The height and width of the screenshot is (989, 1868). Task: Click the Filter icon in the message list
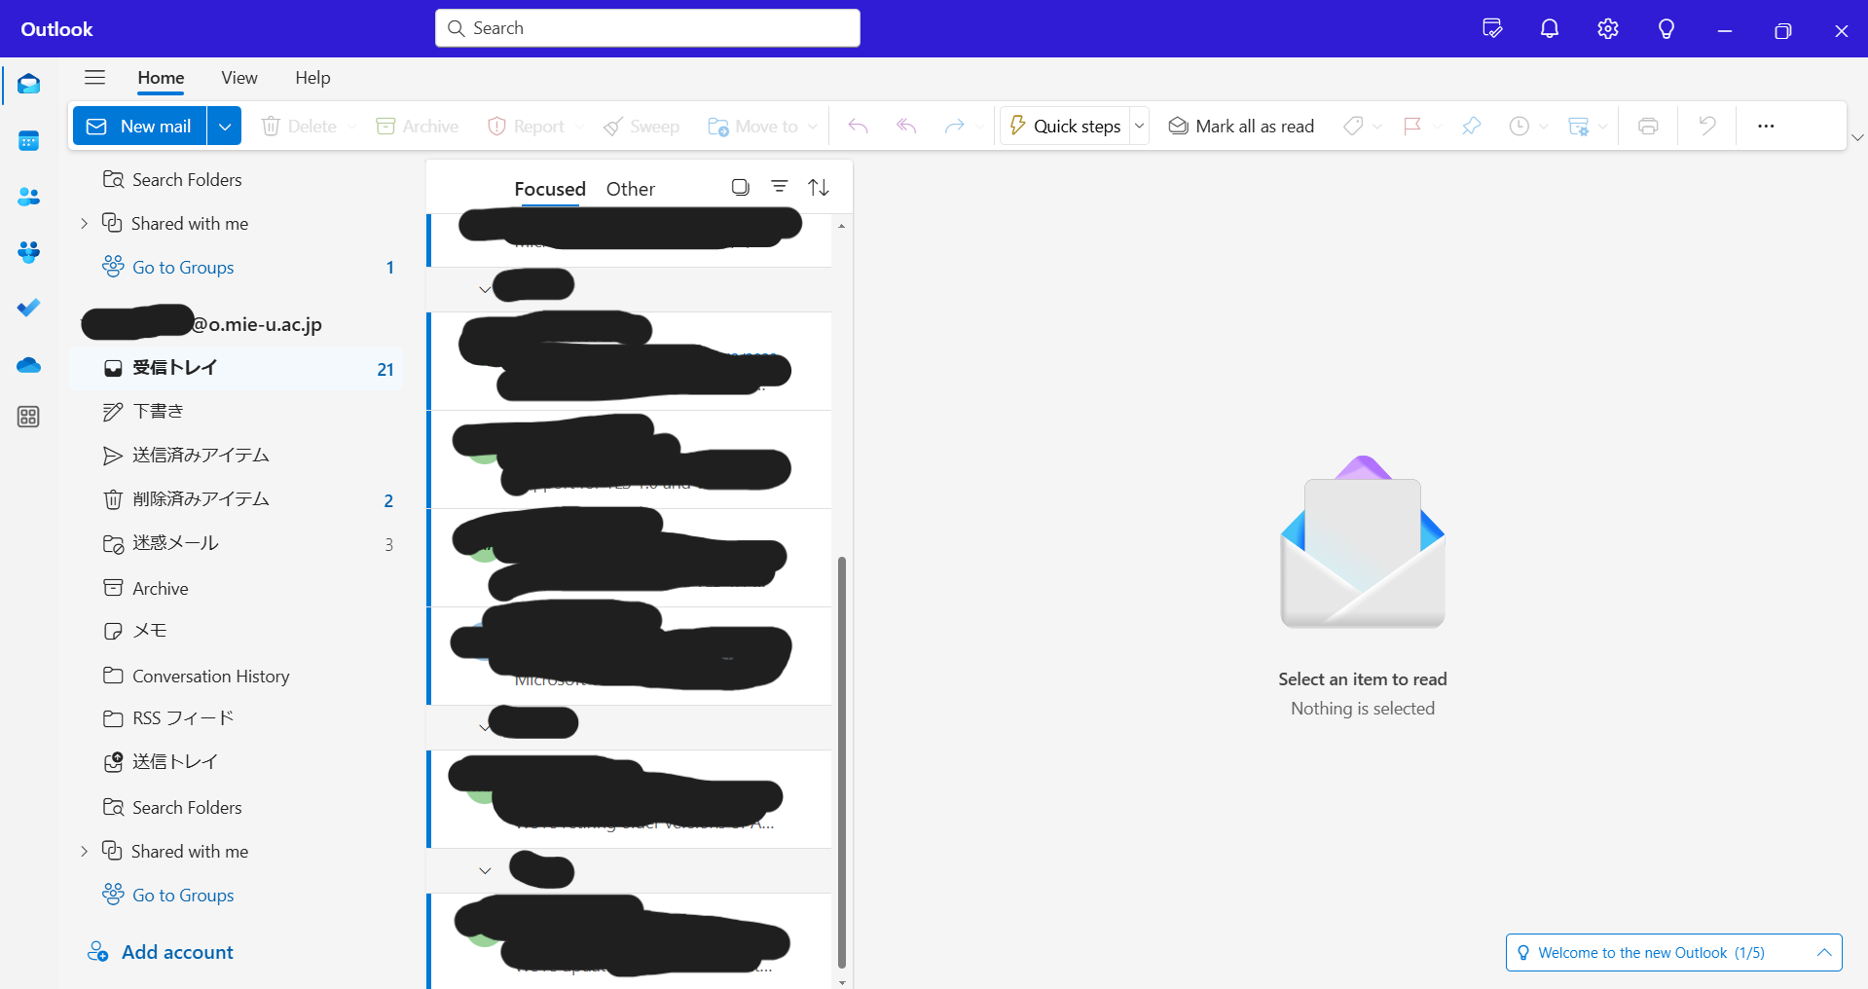point(780,187)
